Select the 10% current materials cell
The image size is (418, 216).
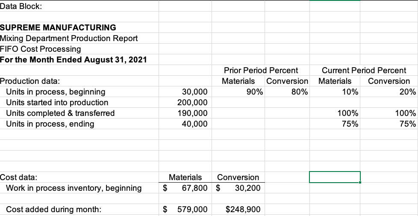pyautogui.click(x=335, y=92)
